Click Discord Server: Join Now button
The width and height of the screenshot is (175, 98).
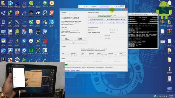96,23
